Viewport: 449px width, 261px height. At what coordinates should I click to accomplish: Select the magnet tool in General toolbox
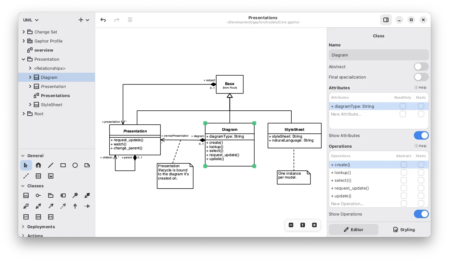click(38, 165)
